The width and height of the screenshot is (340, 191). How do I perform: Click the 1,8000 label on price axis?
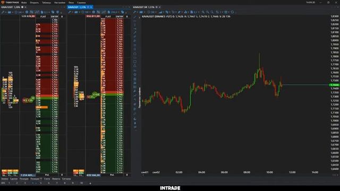[334, 40]
